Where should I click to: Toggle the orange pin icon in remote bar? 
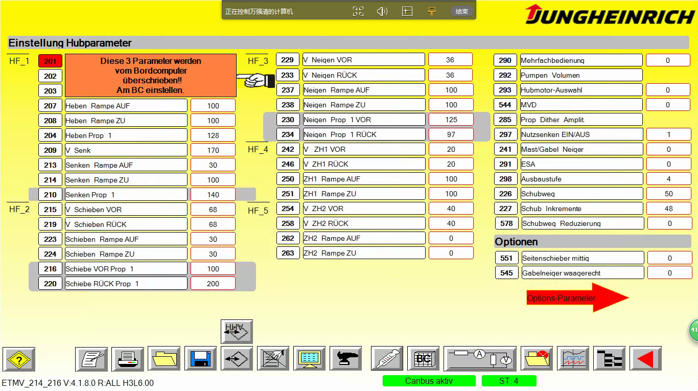[432, 11]
